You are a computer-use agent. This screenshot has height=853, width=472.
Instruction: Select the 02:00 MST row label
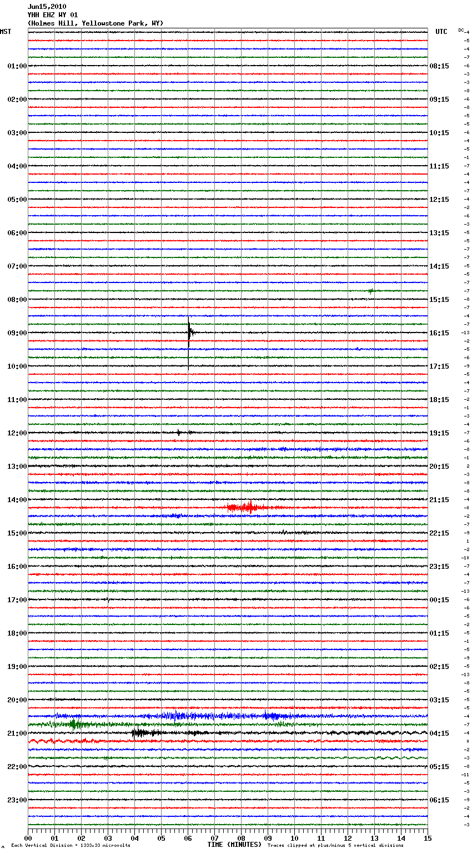point(17,100)
